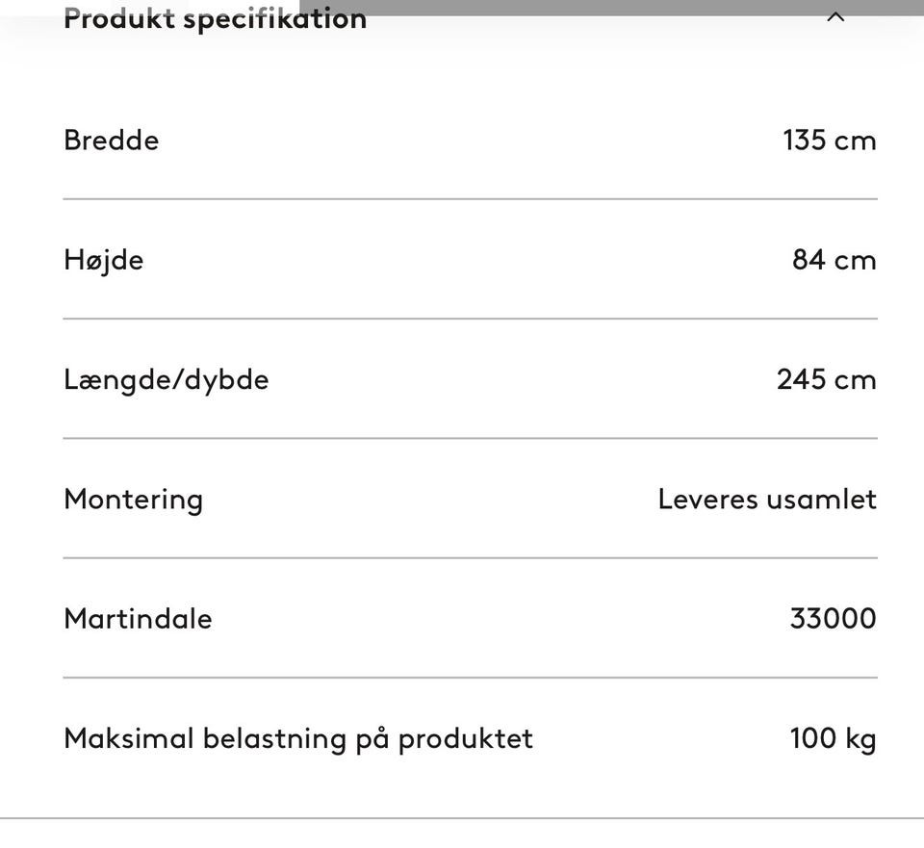Image resolution: width=924 pixels, height=848 pixels.
Task: Click the 100 kg load value
Action: (x=834, y=739)
